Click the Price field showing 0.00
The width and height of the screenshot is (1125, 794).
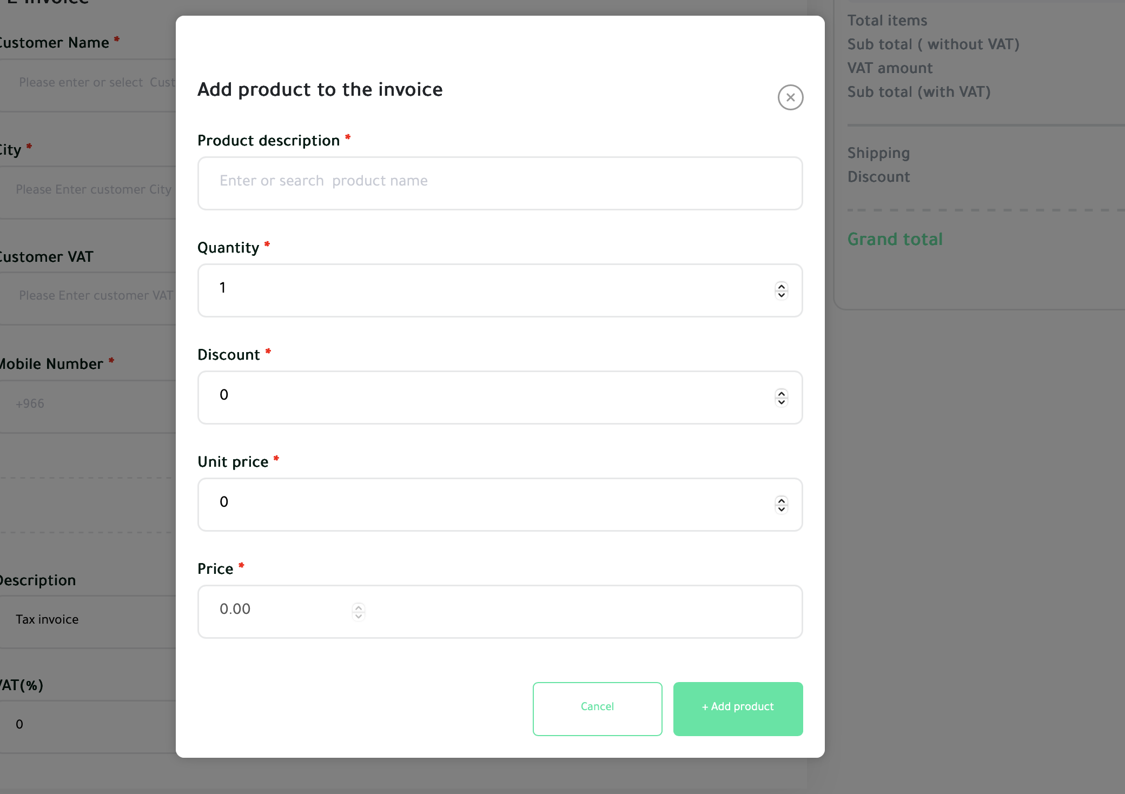[500, 612]
